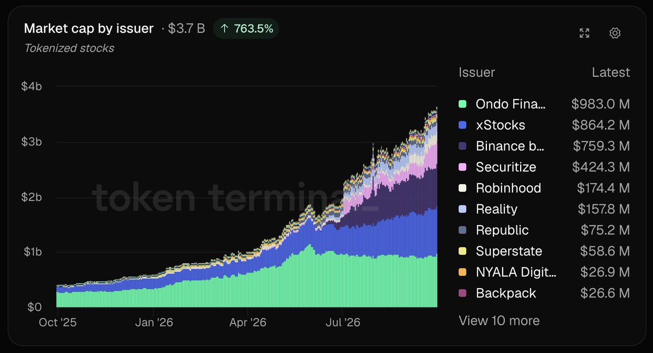Click the $759.3 M value
This screenshot has width=653, height=353.
(601, 146)
